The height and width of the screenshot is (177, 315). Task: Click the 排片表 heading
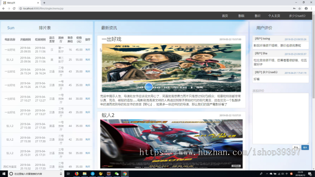click(45, 28)
